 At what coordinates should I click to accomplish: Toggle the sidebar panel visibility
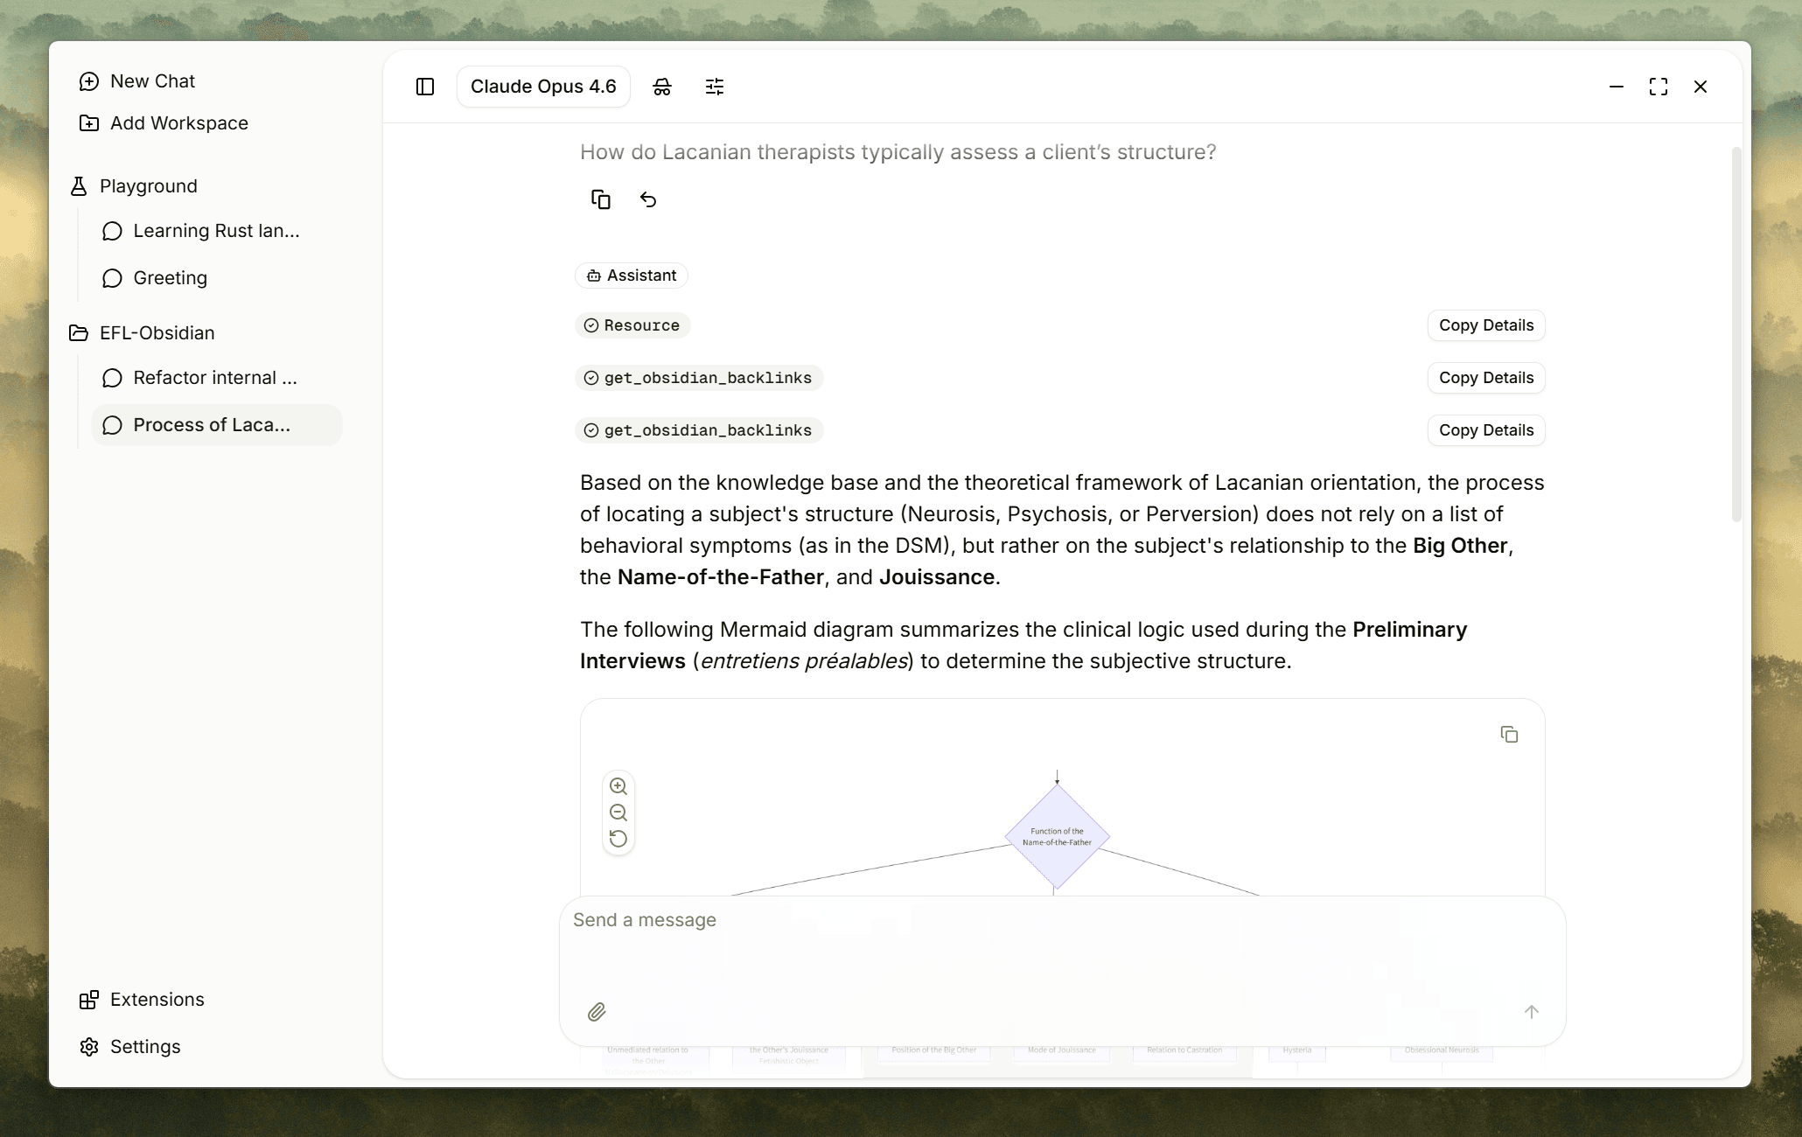(425, 86)
